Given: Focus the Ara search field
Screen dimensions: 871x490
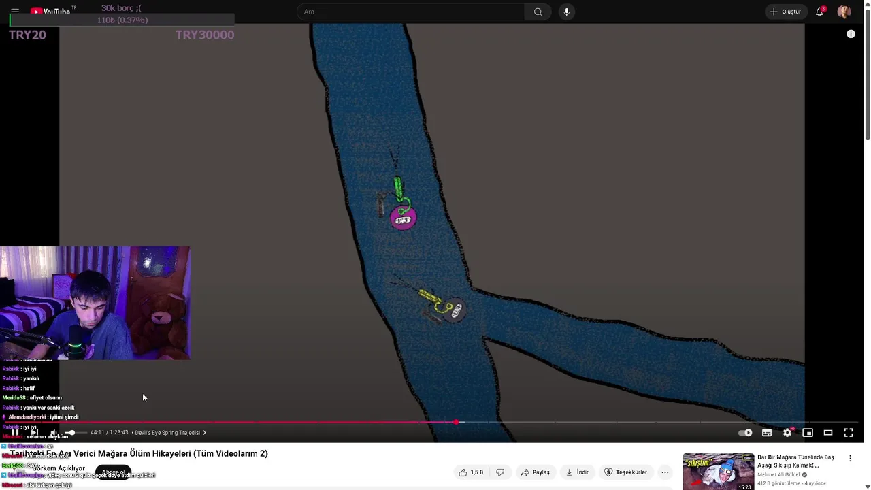Looking at the screenshot, I should (410, 12).
